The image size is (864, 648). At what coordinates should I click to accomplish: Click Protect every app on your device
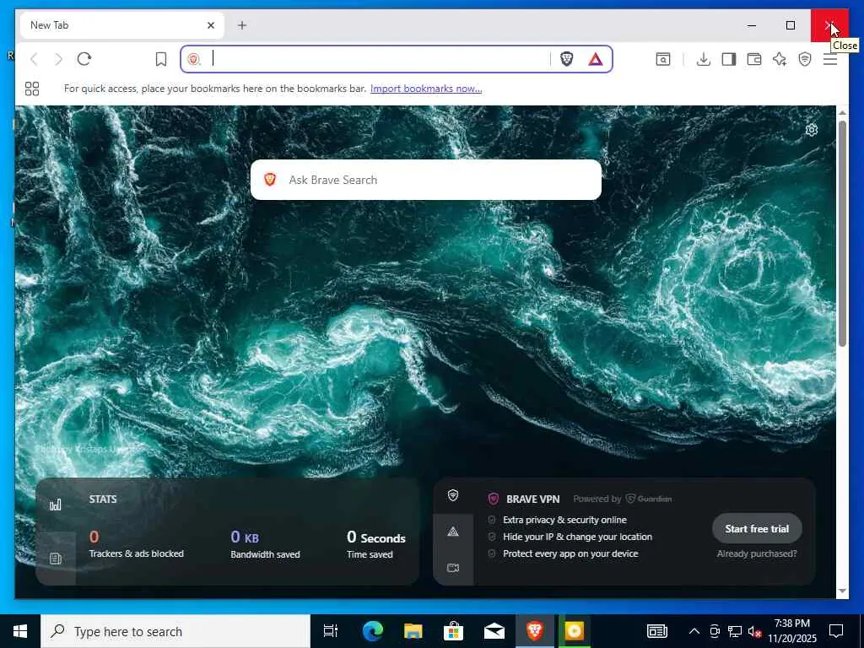coord(570,553)
